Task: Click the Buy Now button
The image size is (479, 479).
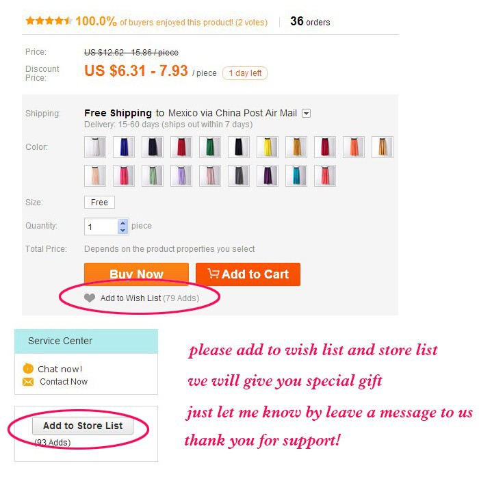Action: point(136,274)
